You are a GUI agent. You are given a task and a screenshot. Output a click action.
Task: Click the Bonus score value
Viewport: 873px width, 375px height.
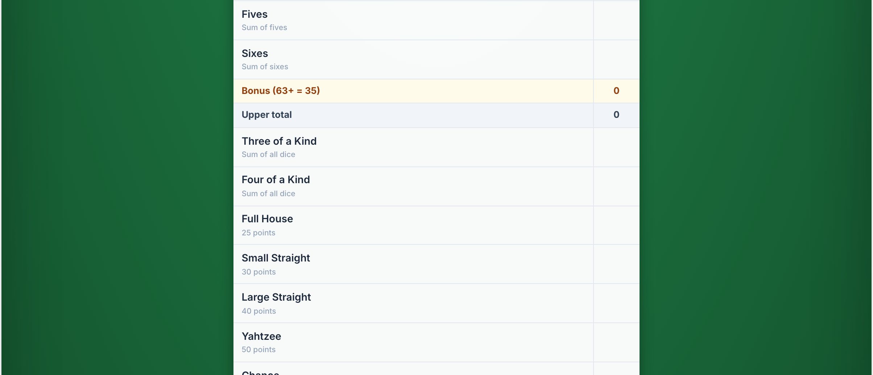click(616, 91)
